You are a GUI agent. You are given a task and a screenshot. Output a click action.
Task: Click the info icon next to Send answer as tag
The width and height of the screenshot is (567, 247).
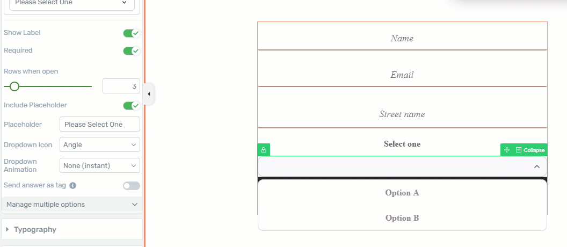coord(72,186)
